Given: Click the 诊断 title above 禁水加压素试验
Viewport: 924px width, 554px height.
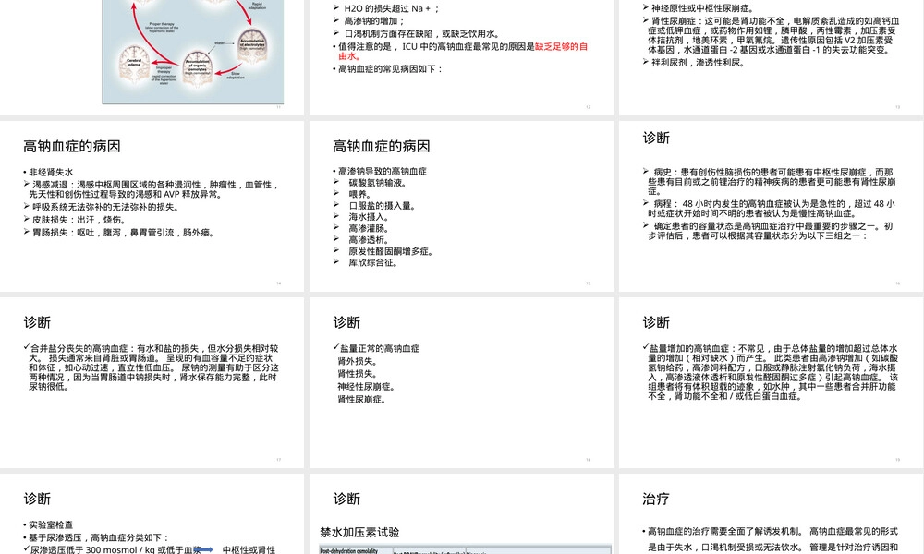Looking at the screenshot, I should 346,499.
